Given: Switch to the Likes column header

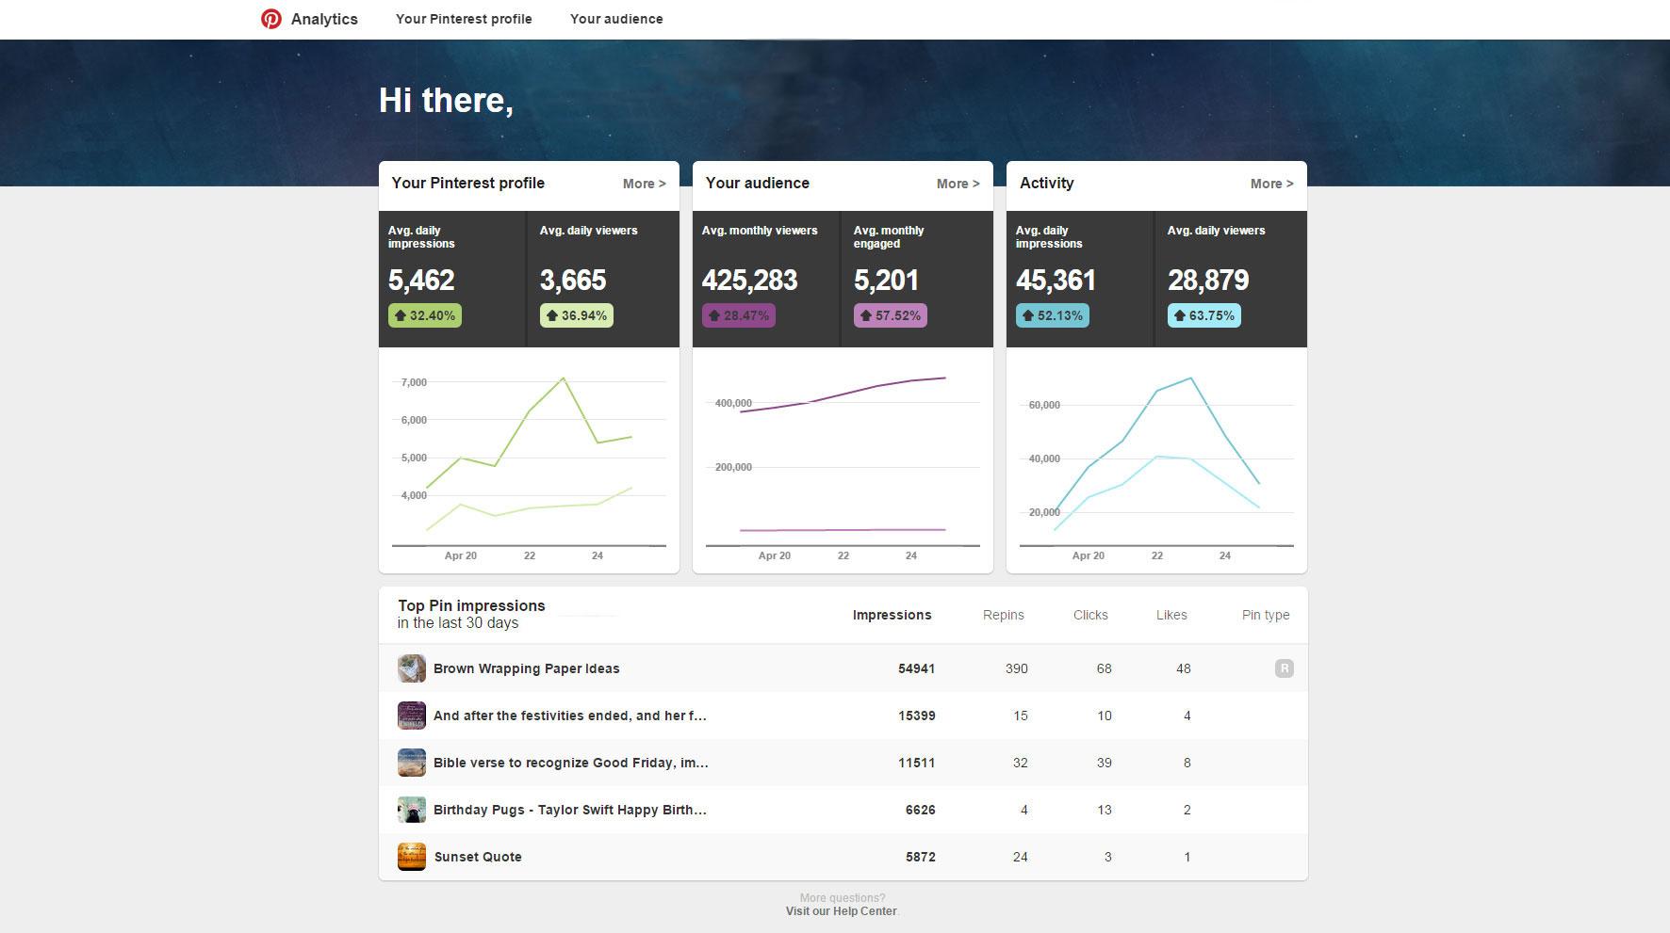Looking at the screenshot, I should 1171,615.
